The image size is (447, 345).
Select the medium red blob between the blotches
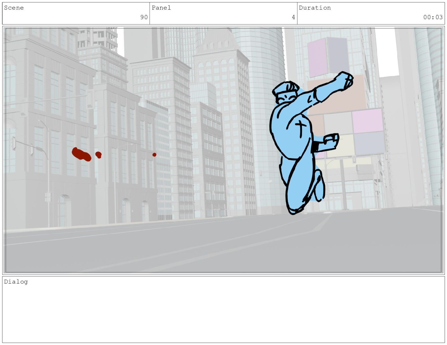point(98,155)
